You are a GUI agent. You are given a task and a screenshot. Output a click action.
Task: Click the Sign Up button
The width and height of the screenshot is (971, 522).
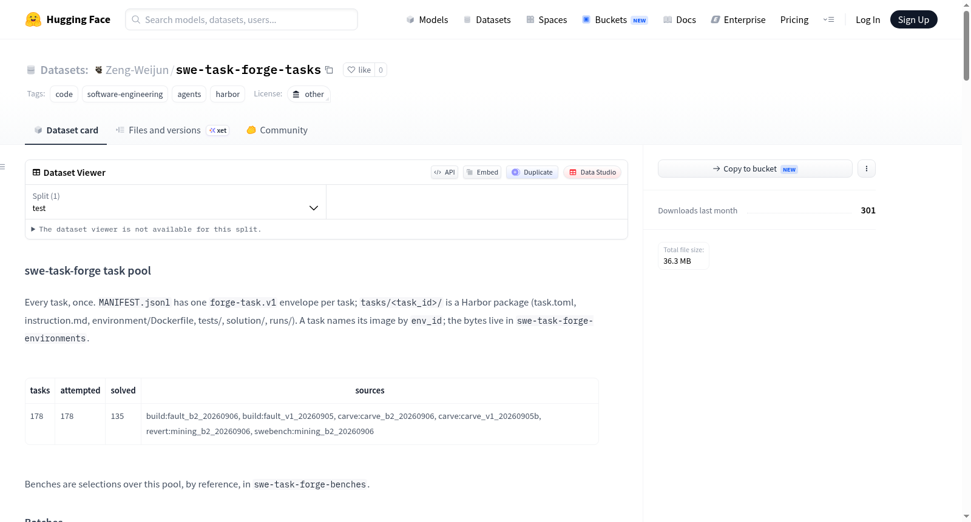click(913, 19)
